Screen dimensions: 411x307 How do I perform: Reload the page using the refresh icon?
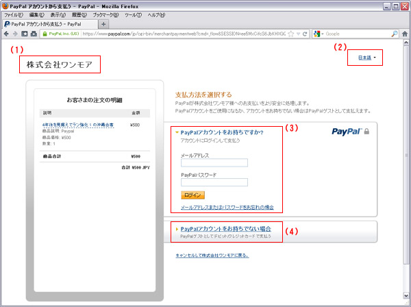(x=304, y=33)
